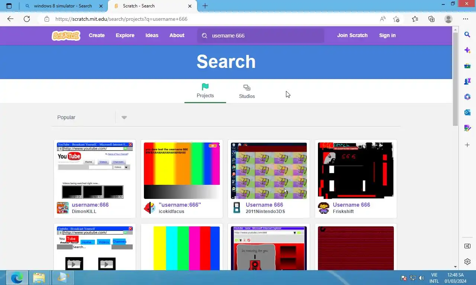Open the "username:666" title link by DimonKILL
Viewport: 476px width, 285px height.
90,205
